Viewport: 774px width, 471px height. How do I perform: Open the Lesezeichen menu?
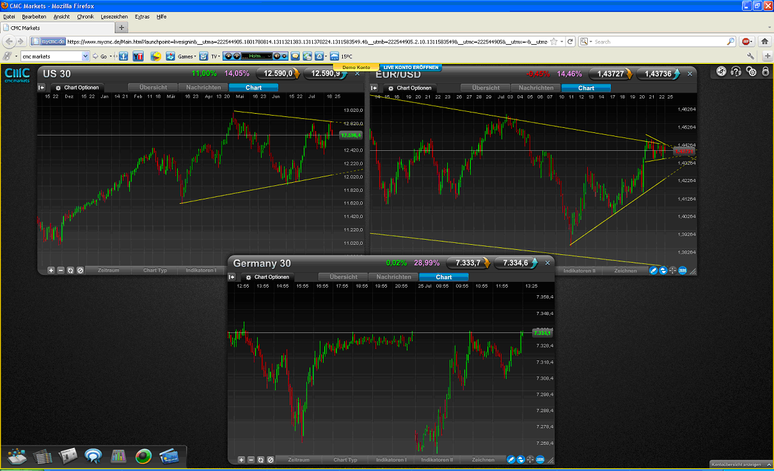[x=114, y=16]
